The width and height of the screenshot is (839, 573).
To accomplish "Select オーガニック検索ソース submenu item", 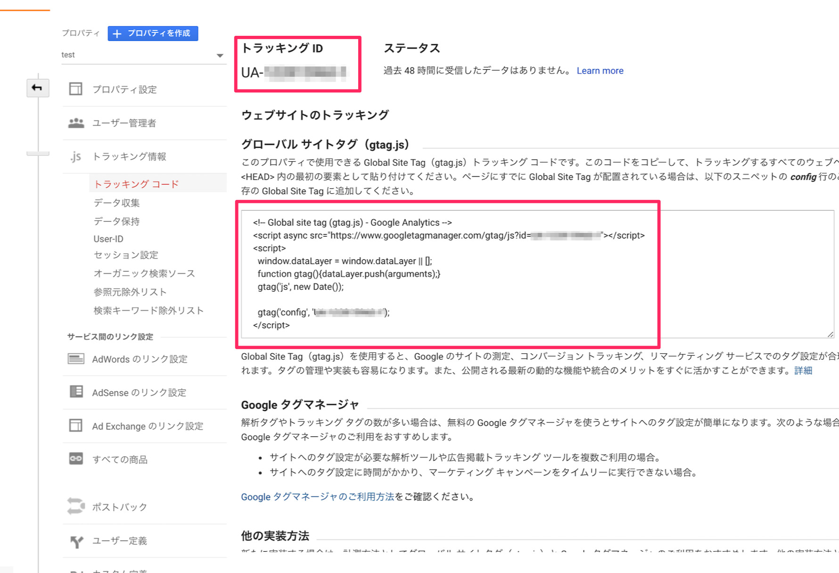I will click(x=144, y=274).
